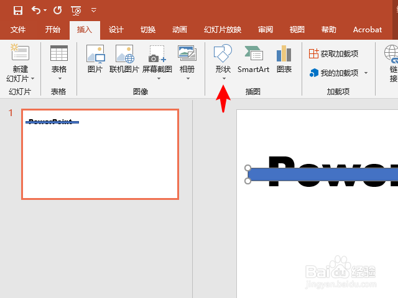
Task: Open the undo history dropdown arrow
Action: [45, 11]
